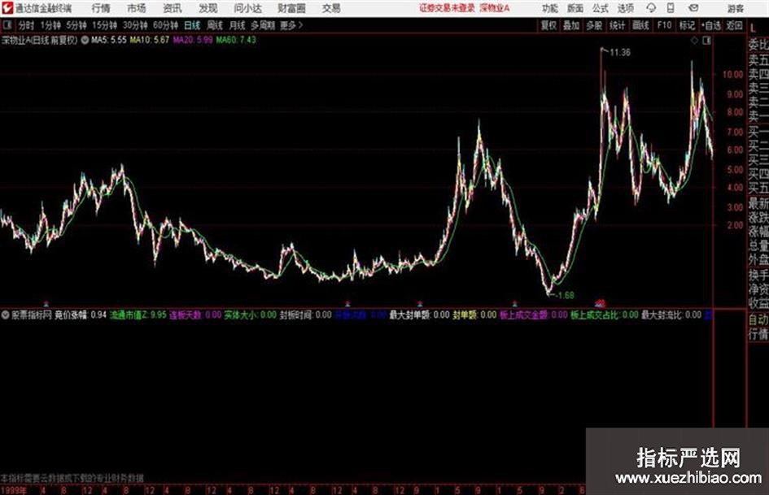Viewport: 769px width, 495px height.
Task: Open the 资讯 menu
Action: click(173, 8)
